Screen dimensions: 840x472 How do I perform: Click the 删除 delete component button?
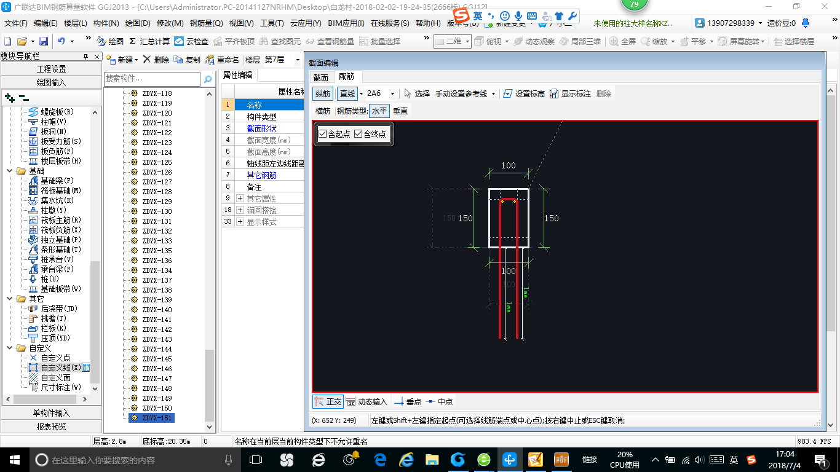point(156,60)
